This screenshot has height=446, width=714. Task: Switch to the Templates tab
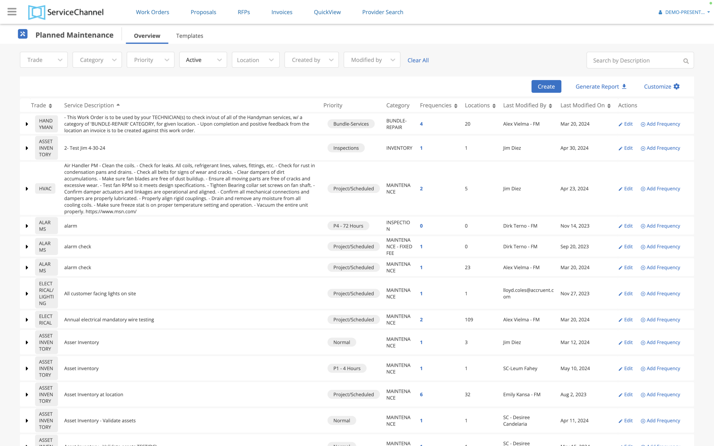(189, 36)
